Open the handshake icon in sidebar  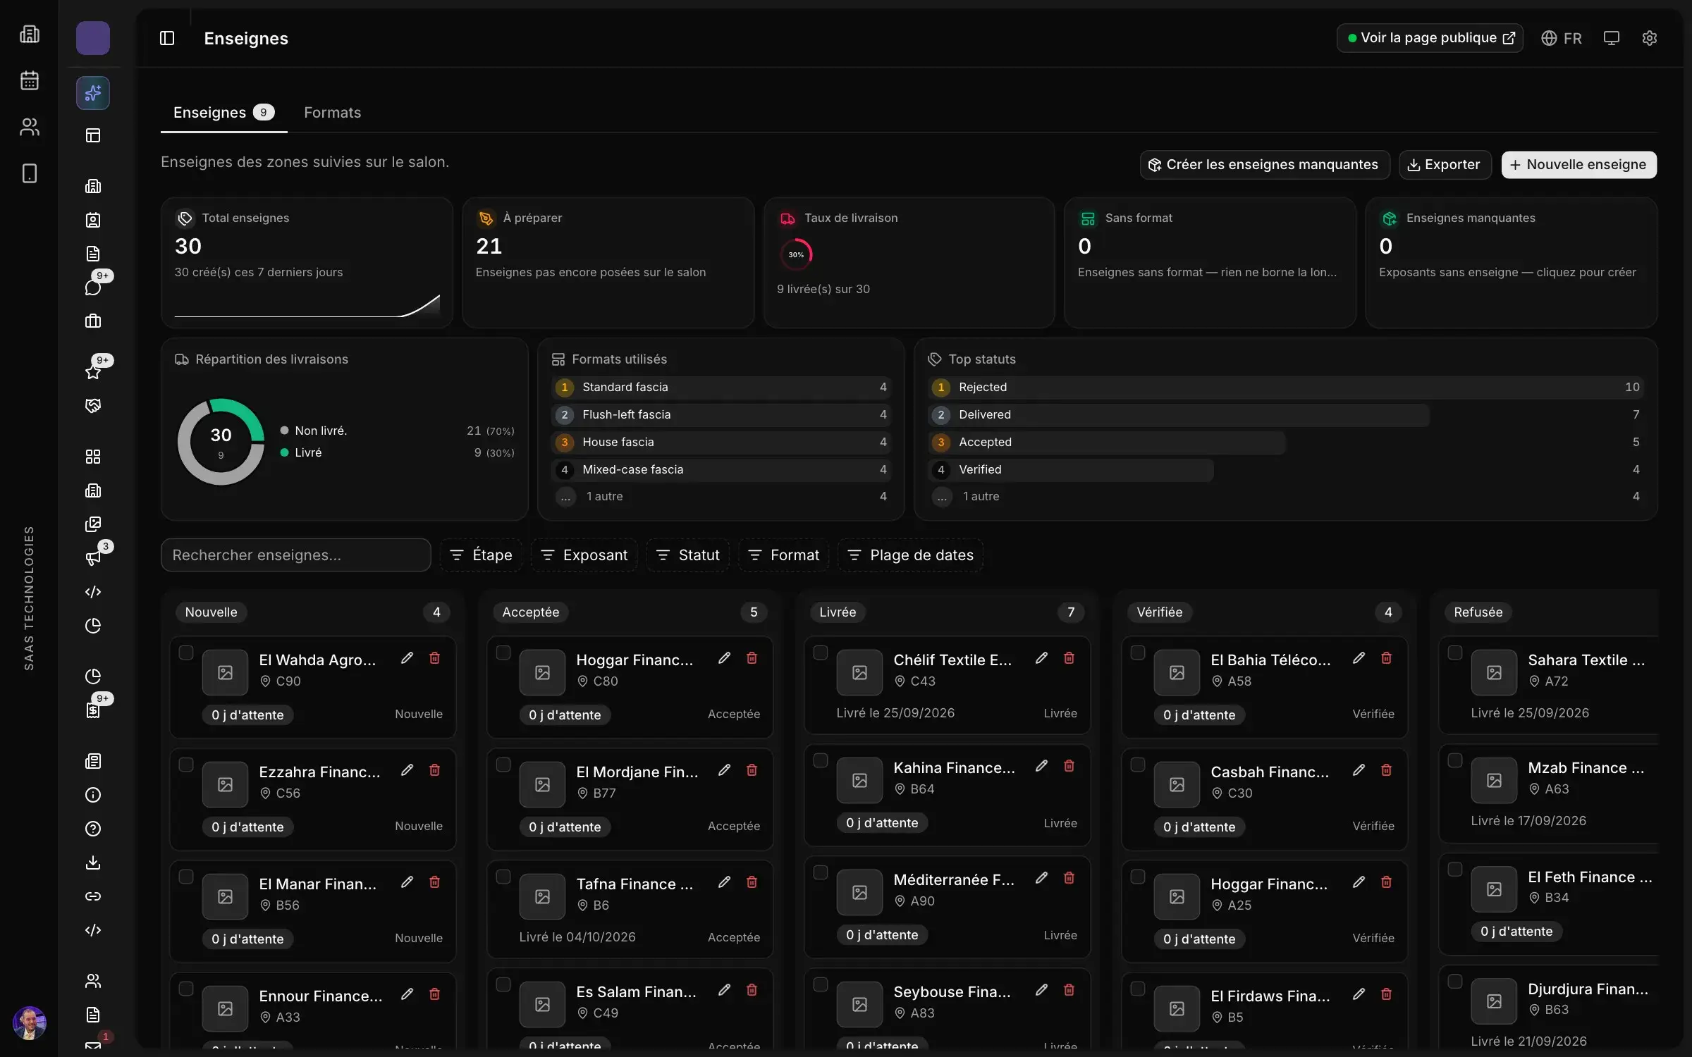point(93,406)
